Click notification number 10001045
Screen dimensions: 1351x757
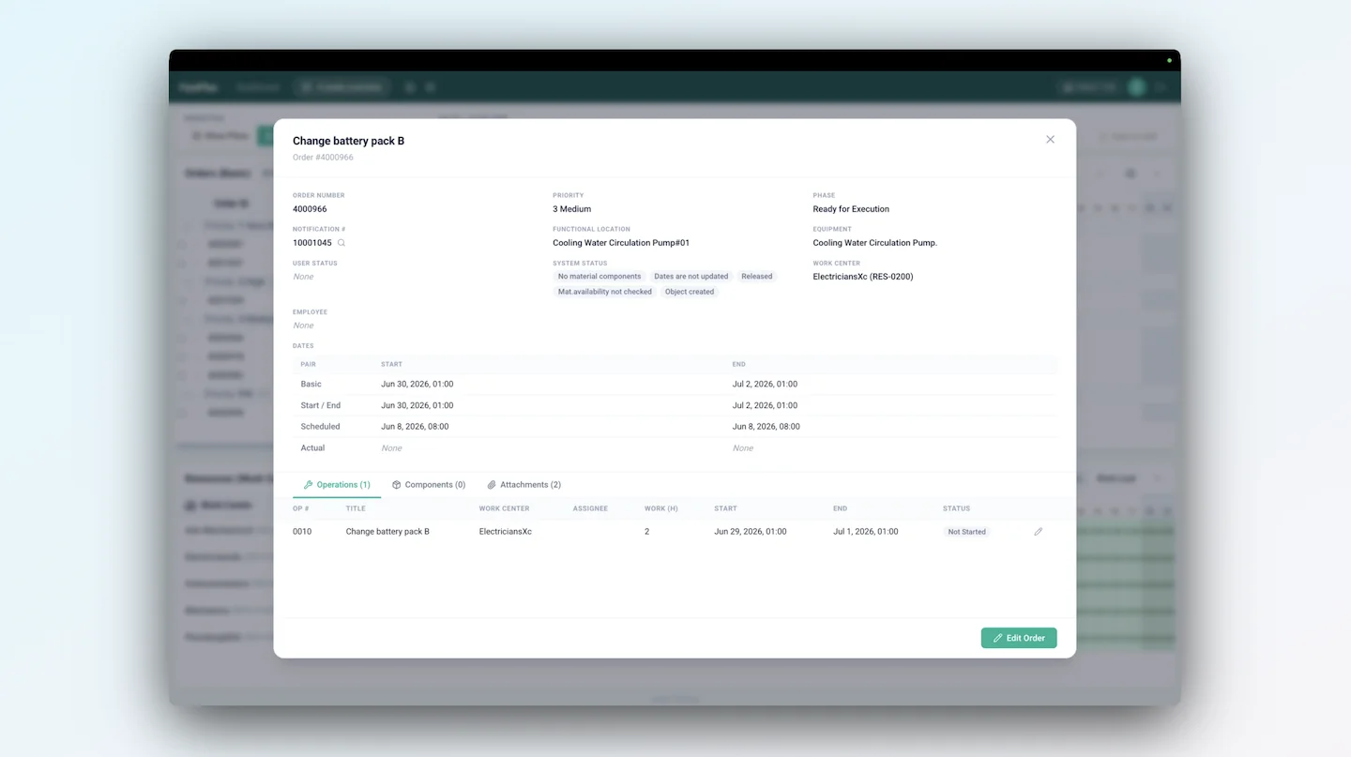312,243
